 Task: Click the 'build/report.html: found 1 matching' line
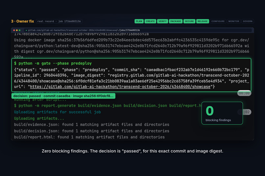pyautogui.click(x=89, y=137)
